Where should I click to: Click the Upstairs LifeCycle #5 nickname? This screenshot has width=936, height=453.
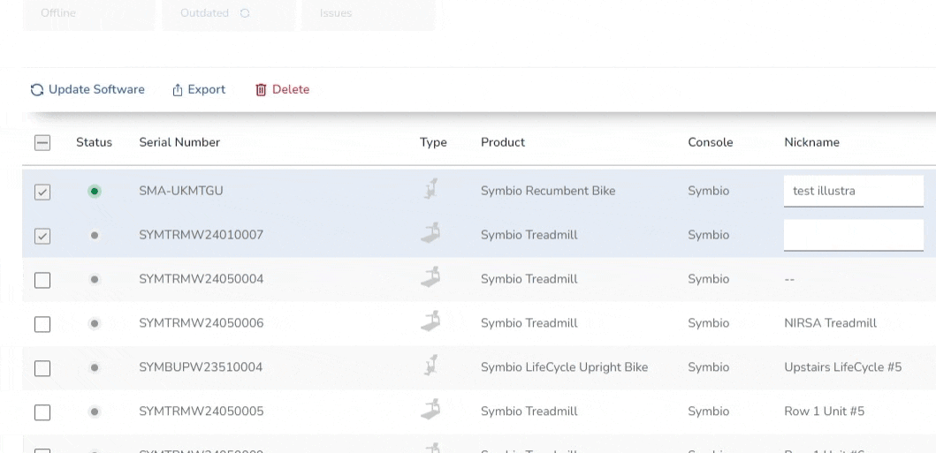click(843, 367)
